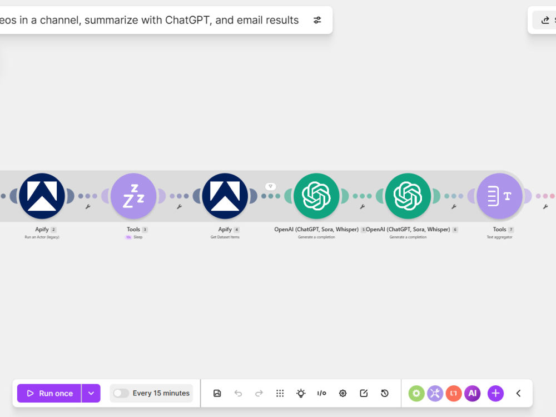556x417 pixels.
Task: Open the AI assistant icon
Action: [x=472, y=393]
